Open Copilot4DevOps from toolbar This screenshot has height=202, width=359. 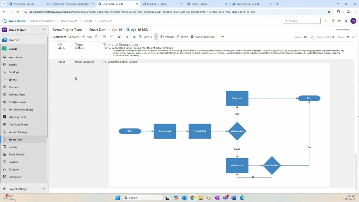click(x=202, y=37)
